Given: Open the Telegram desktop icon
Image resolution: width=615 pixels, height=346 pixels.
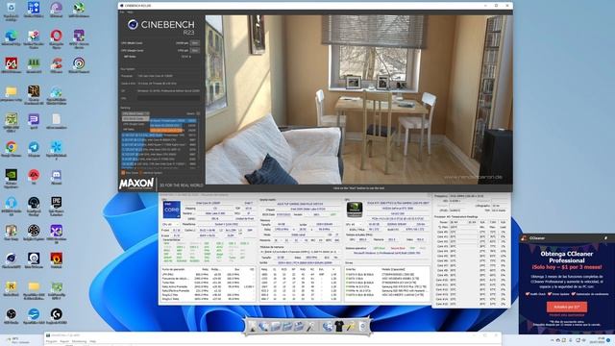Looking at the screenshot, I should pyautogui.click(x=34, y=149).
